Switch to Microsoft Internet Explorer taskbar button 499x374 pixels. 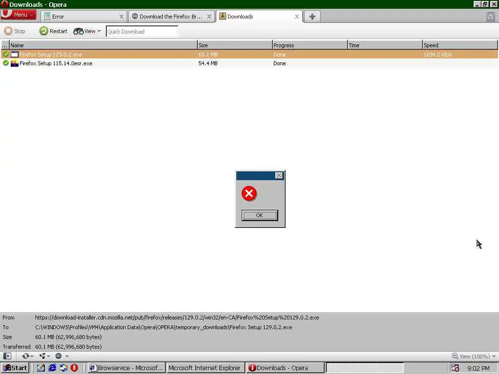tap(205, 368)
